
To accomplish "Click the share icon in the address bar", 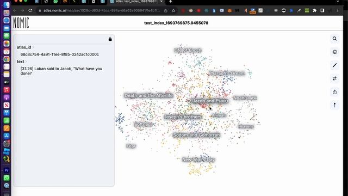I will (166, 10).
